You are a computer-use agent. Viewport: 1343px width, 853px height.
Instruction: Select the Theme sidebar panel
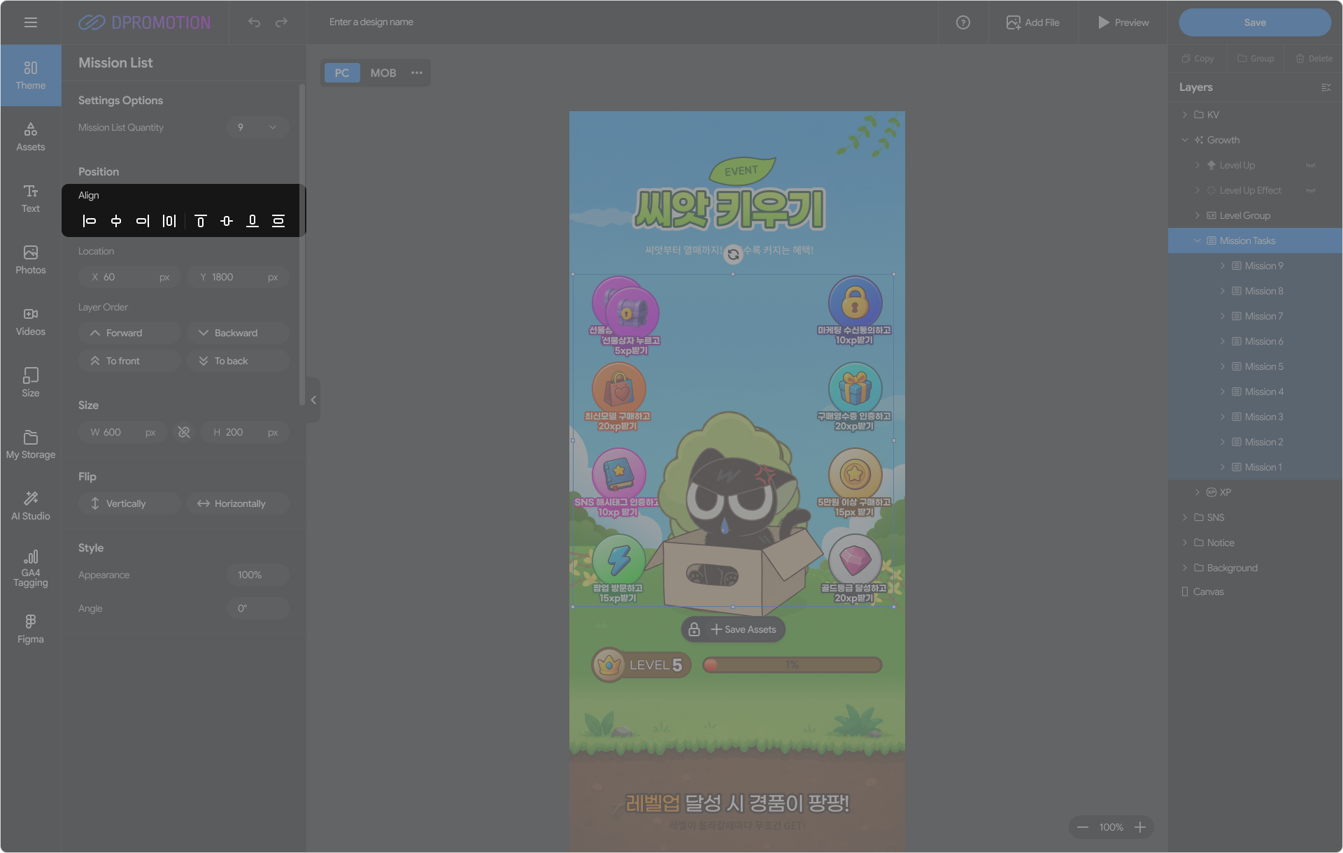[x=31, y=76]
